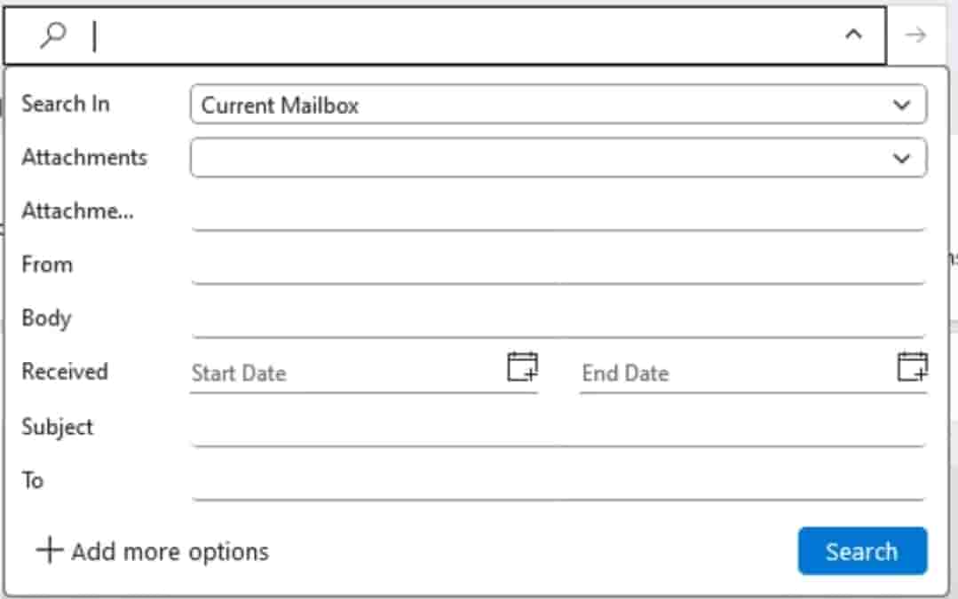Open the Start Date calendar picker
The width and height of the screenshot is (958, 599).
(x=522, y=366)
